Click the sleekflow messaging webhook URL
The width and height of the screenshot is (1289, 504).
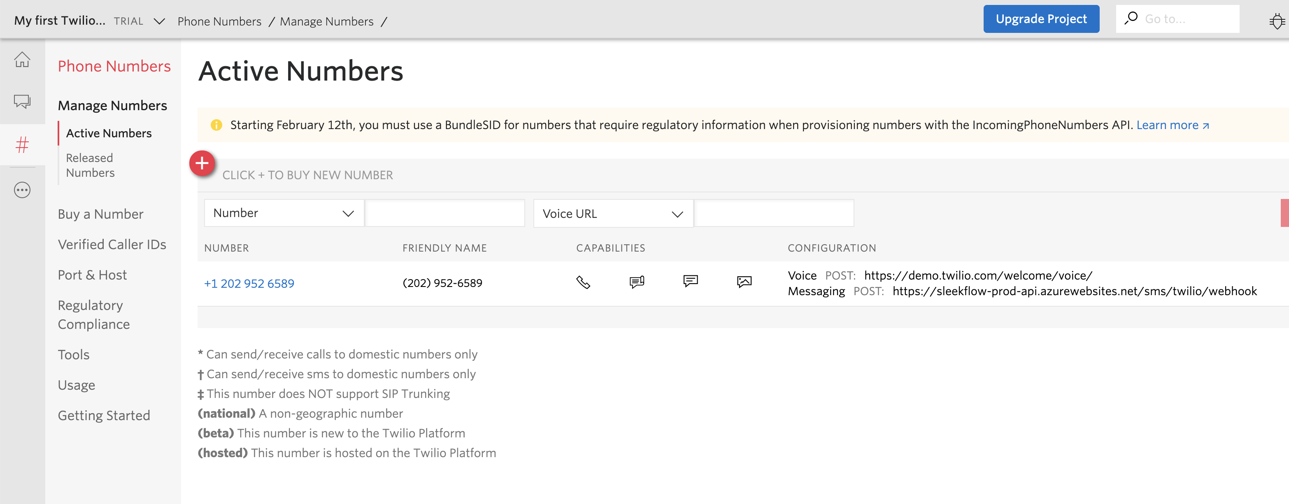[x=1075, y=291]
